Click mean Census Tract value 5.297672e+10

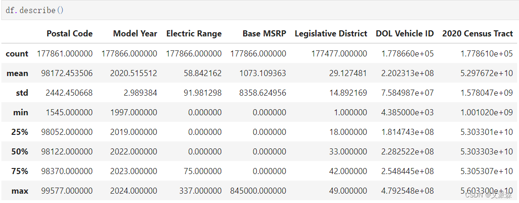pos(487,73)
